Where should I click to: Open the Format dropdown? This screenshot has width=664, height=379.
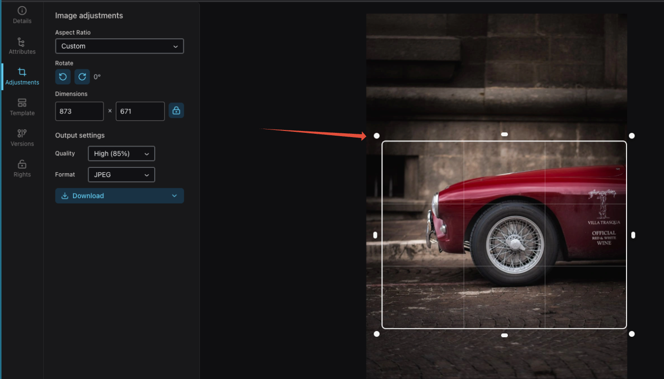coord(122,175)
